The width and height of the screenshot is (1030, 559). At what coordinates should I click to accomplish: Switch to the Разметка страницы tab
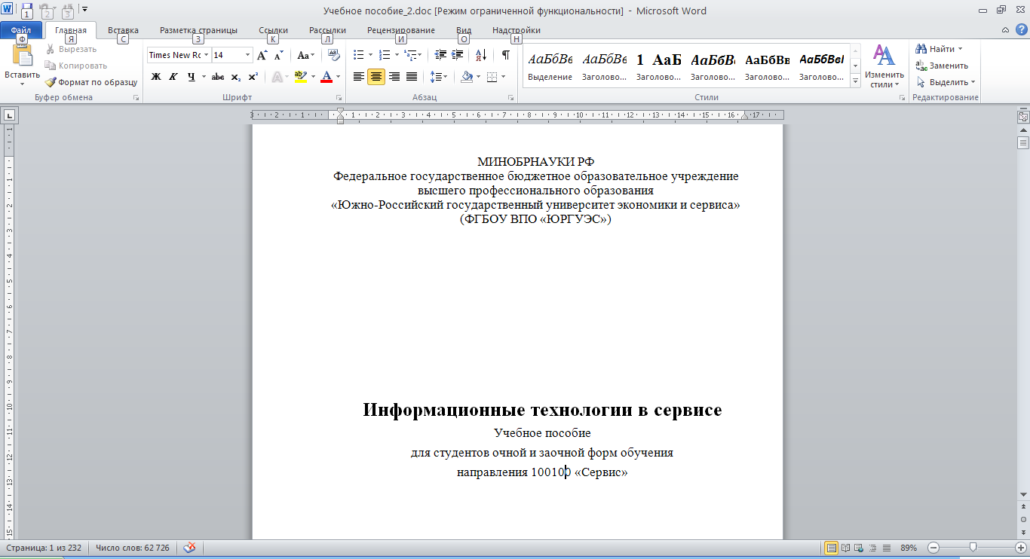pos(198,30)
